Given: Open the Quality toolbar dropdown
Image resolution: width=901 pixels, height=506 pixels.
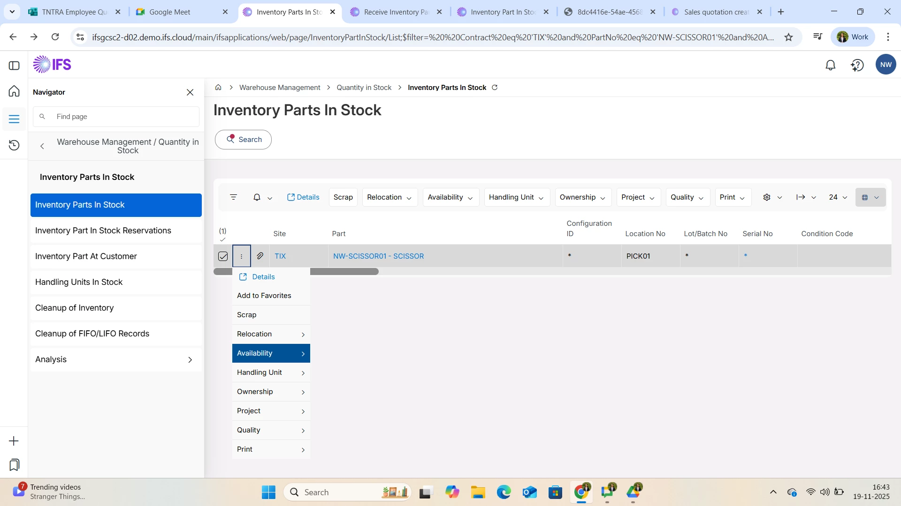Looking at the screenshot, I should (x=687, y=197).
